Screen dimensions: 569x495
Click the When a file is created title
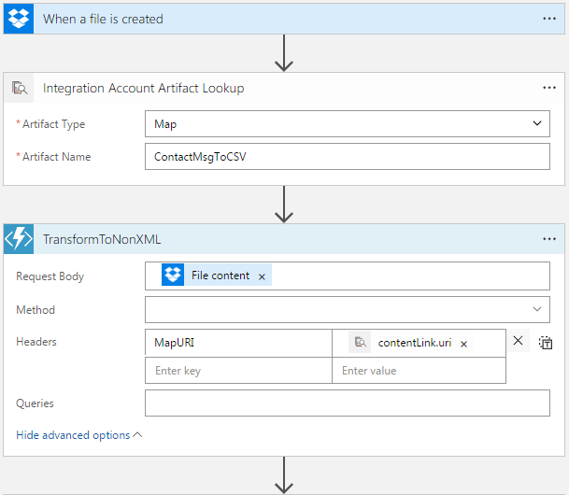(103, 19)
